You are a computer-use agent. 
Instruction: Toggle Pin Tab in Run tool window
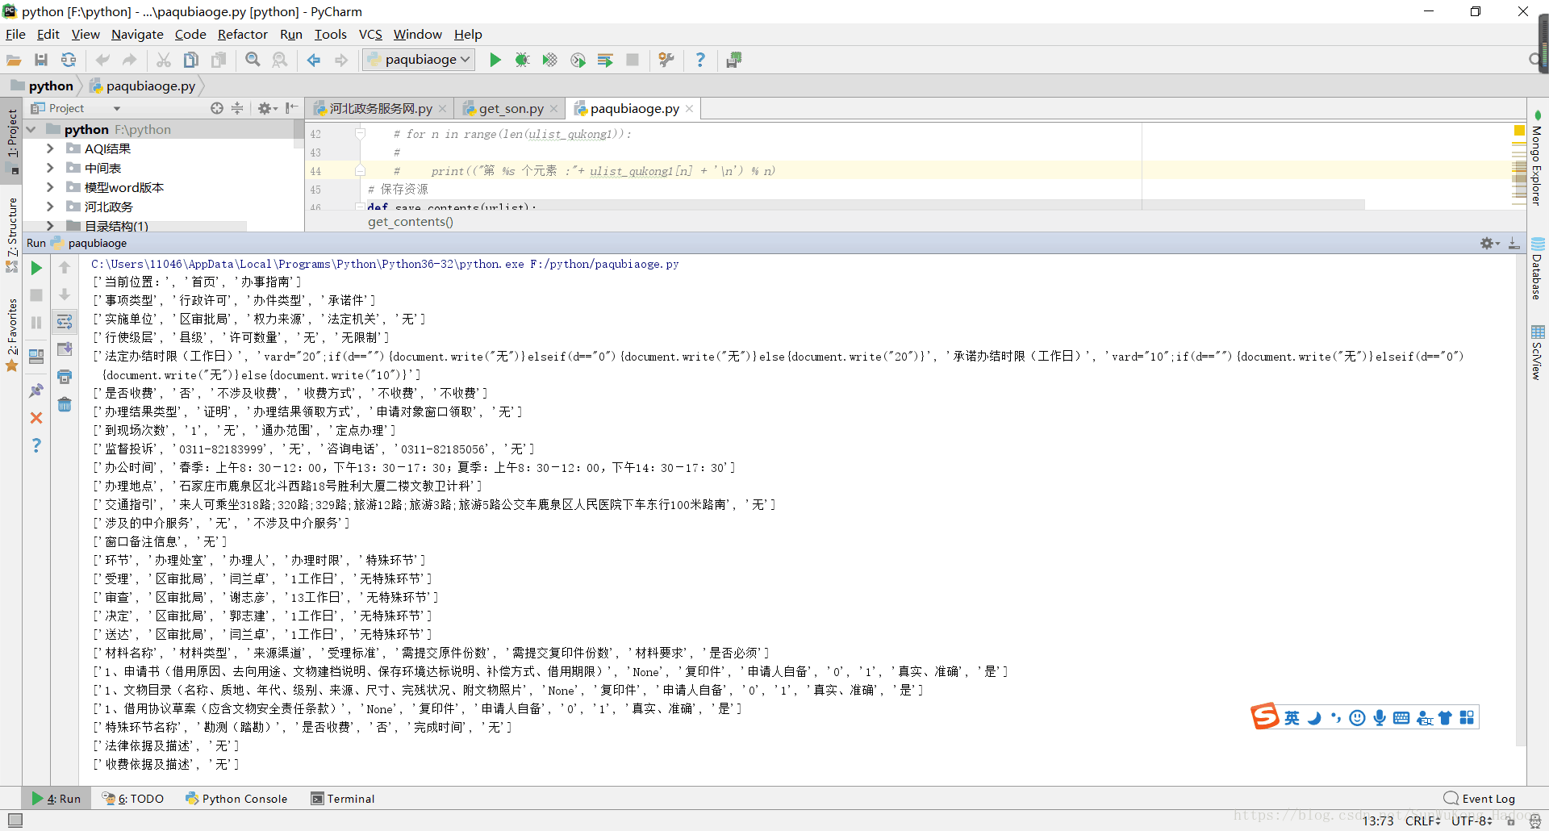pos(36,390)
